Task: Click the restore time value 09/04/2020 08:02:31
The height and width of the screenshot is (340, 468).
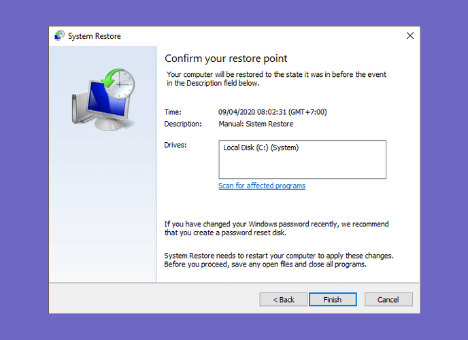Action: click(273, 112)
